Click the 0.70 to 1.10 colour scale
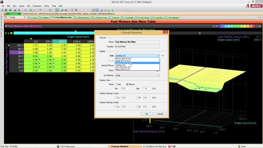 [x=237, y=26]
